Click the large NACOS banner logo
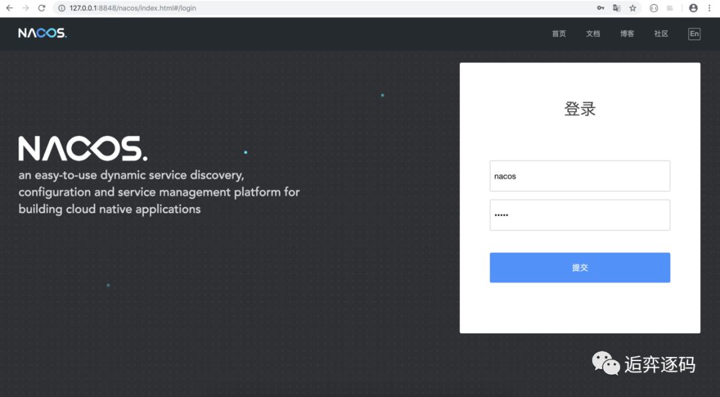720x397 pixels. [83, 149]
